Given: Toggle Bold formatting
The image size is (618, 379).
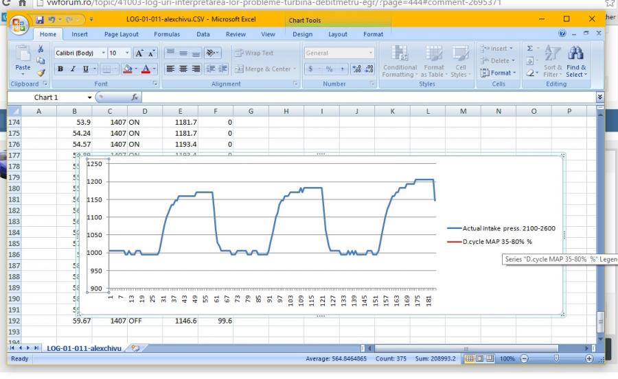Looking at the screenshot, I should pyautogui.click(x=60, y=69).
